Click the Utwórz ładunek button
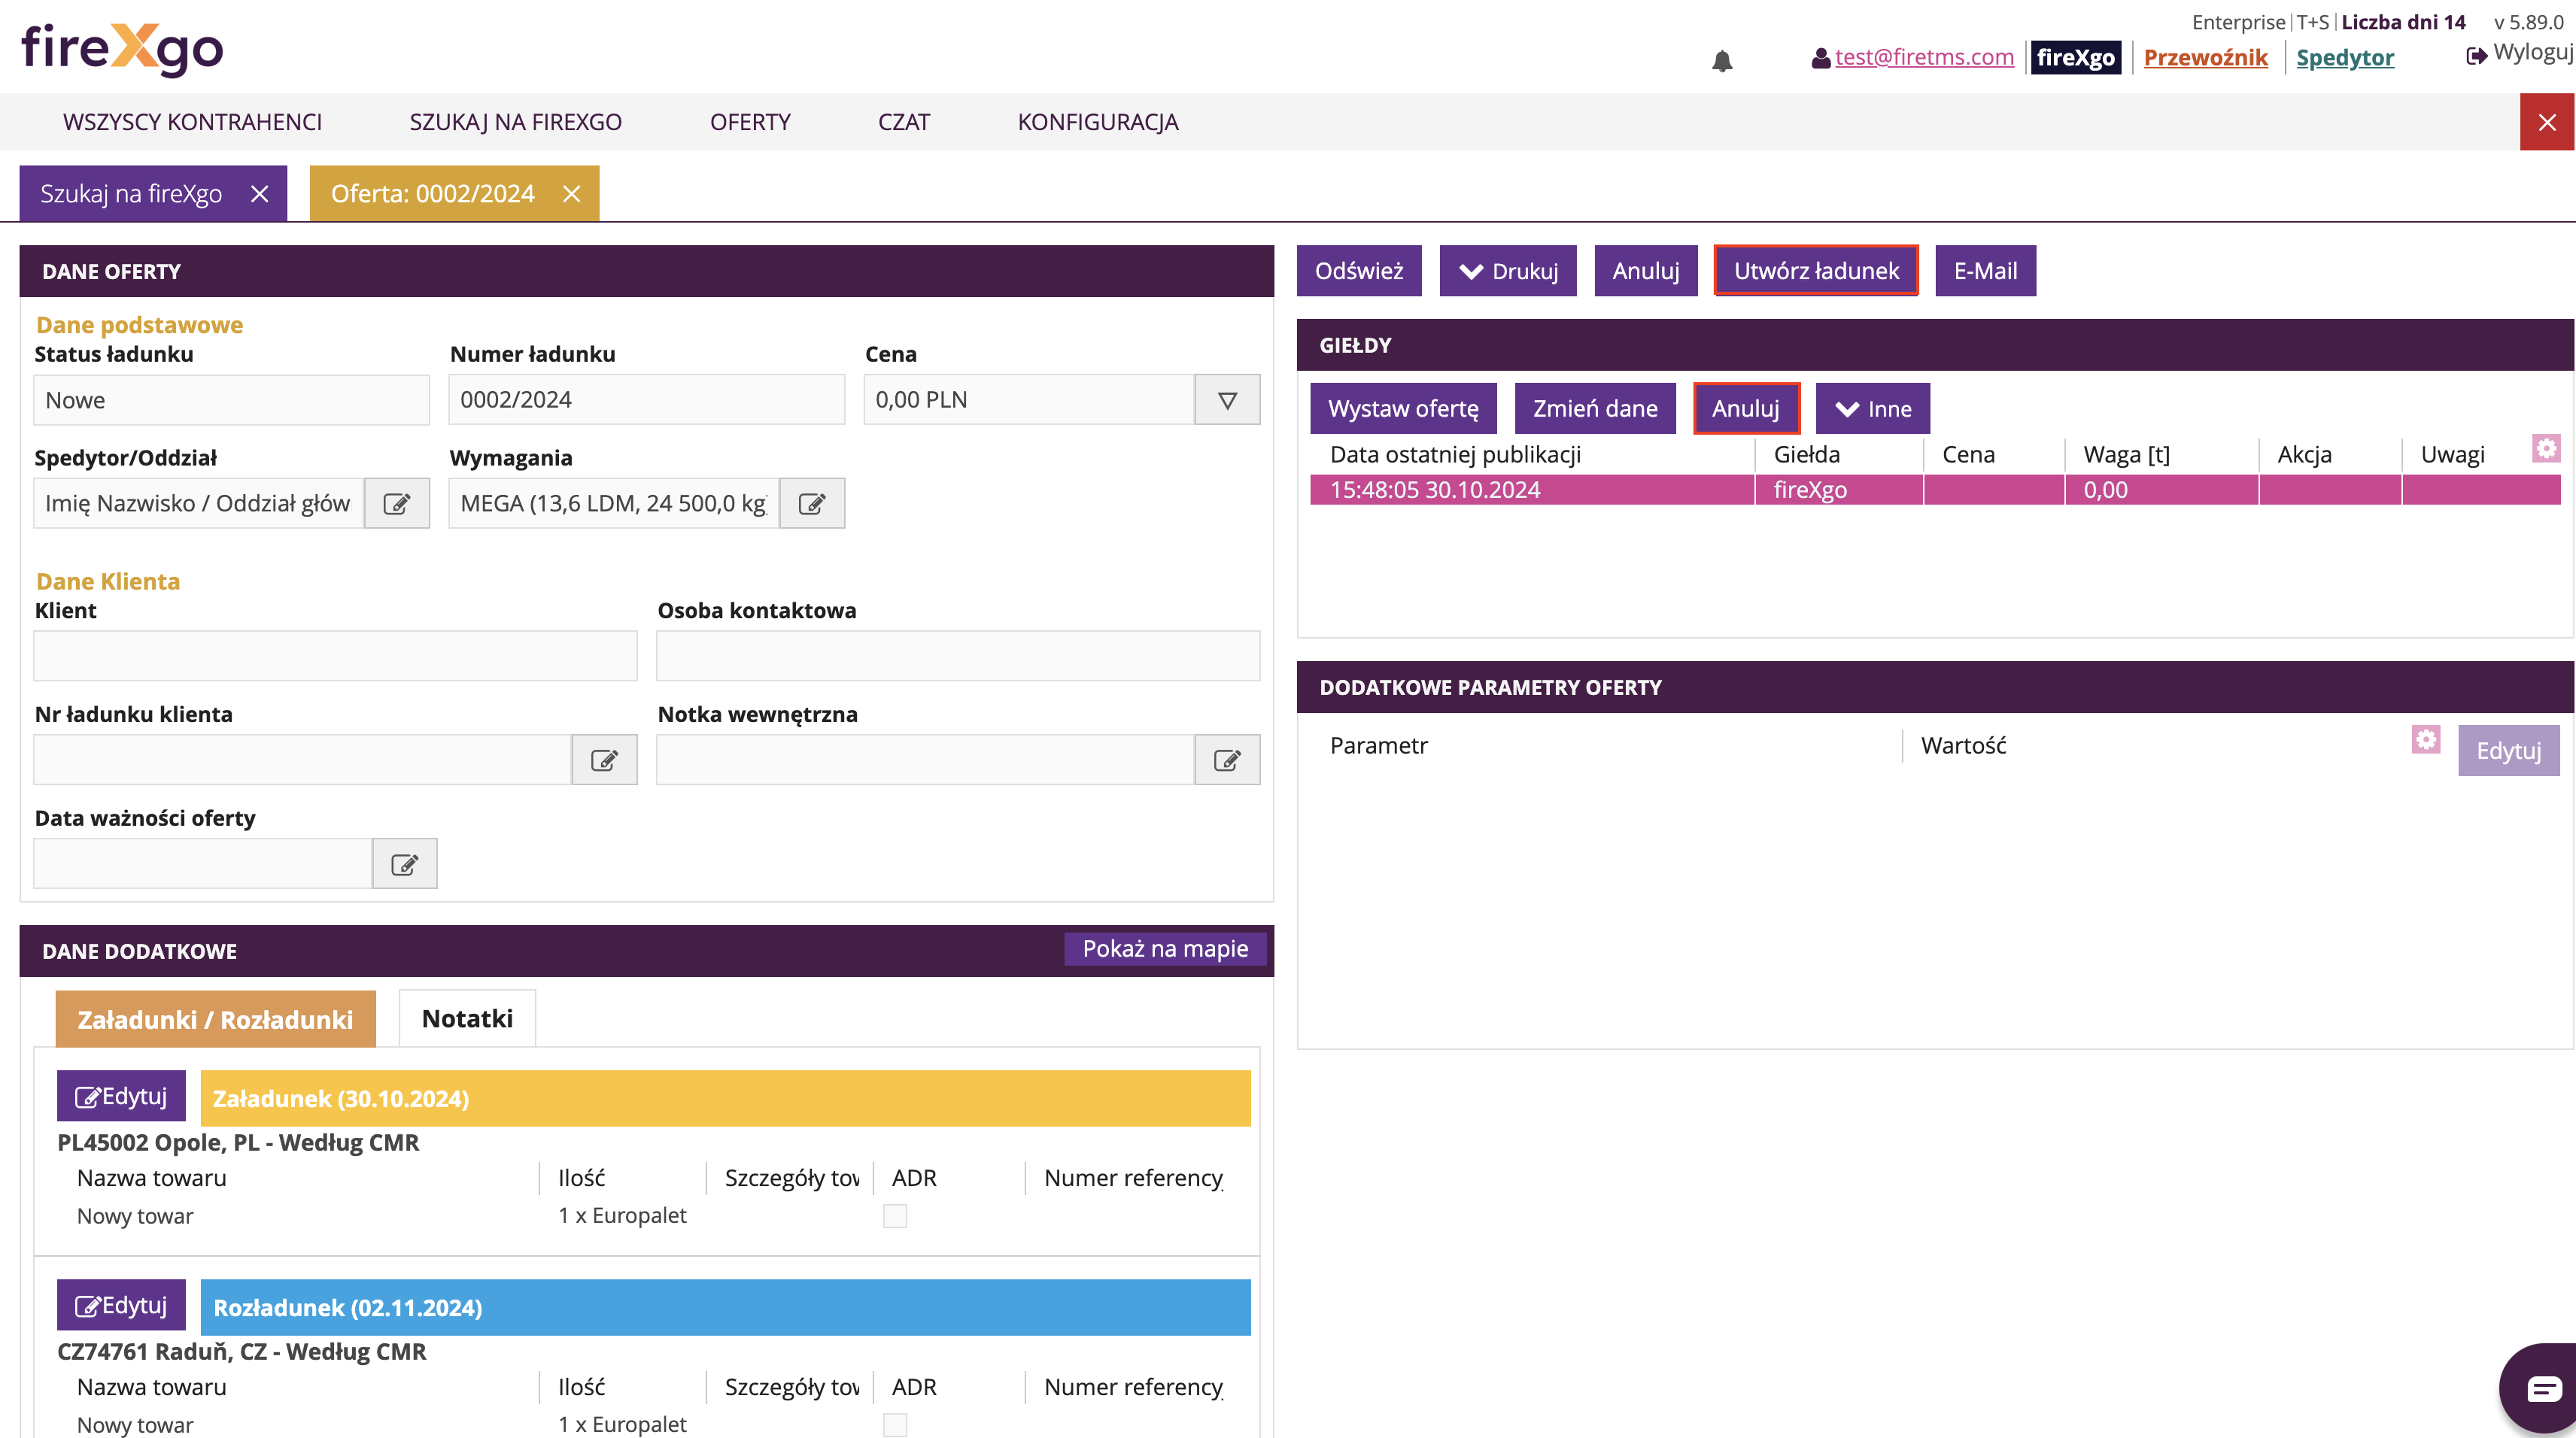 (x=1815, y=271)
